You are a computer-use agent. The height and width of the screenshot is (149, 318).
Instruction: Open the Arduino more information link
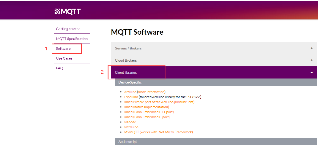[151, 92]
